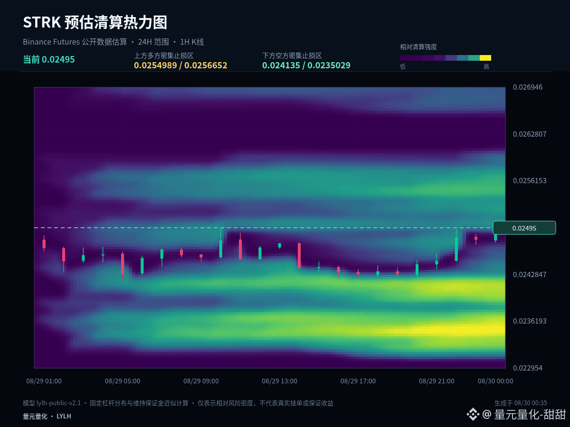Click the 低 legend label
This screenshot has width=570, height=427.
click(x=403, y=67)
